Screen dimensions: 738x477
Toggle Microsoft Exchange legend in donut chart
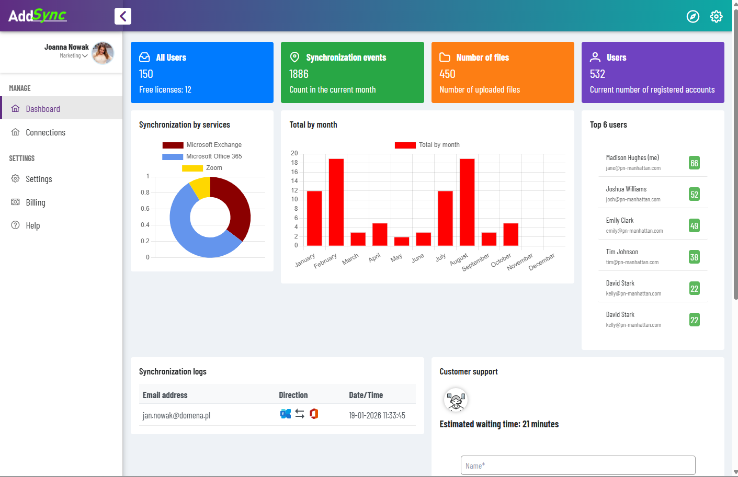pos(202,145)
